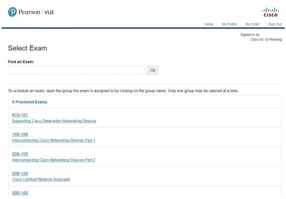Select Interconnecting Cisco Networking Devices Part 2

click(x=53, y=160)
